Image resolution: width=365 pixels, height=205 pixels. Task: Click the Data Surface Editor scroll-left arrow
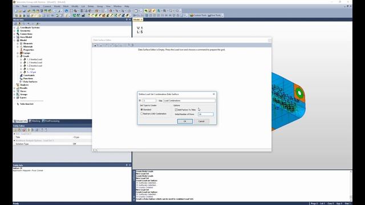pos(94,150)
